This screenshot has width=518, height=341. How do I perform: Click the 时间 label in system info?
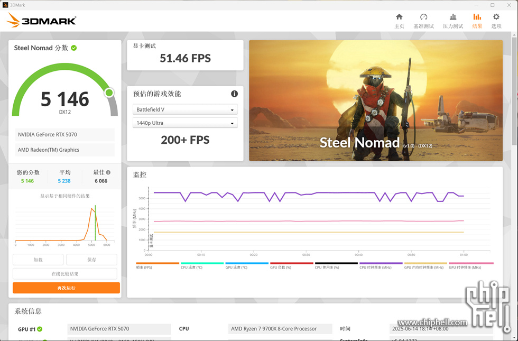pyautogui.click(x=345, y=329)
